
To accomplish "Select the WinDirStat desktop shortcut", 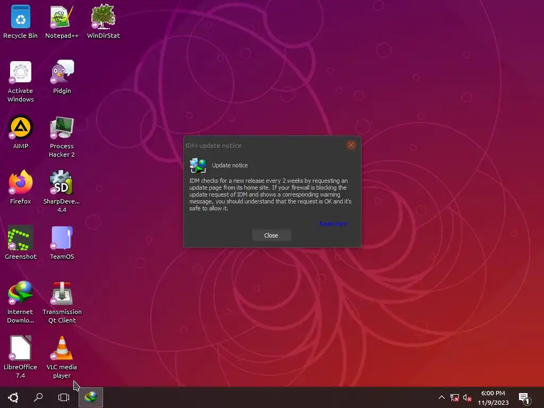I will [104, 21].
